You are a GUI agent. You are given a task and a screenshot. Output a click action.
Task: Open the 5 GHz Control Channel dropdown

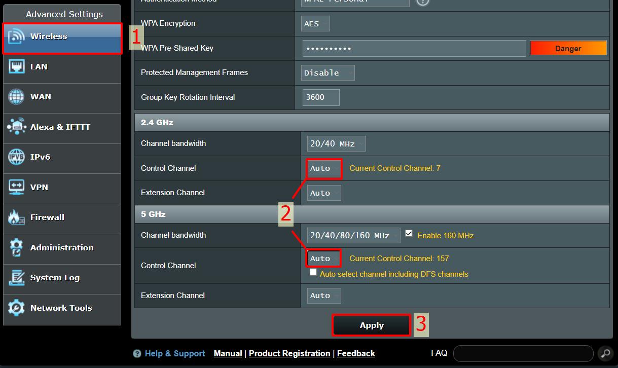tap(324, 259)
